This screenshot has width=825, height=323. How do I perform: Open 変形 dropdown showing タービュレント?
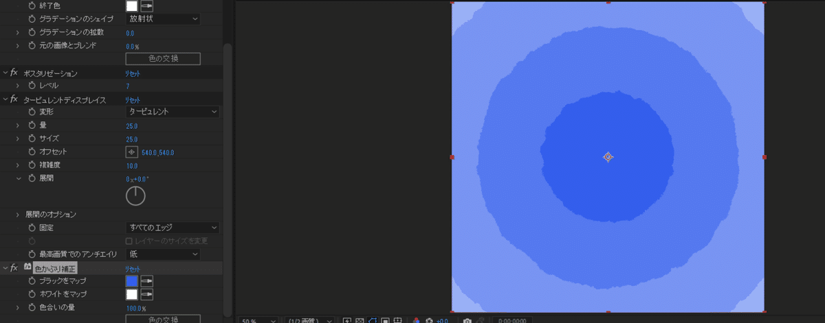(172, 111)
